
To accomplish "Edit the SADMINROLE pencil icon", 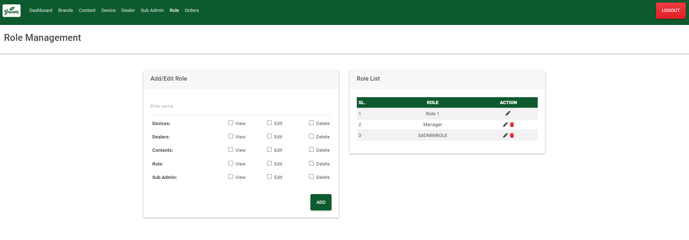I will [505, 135].
